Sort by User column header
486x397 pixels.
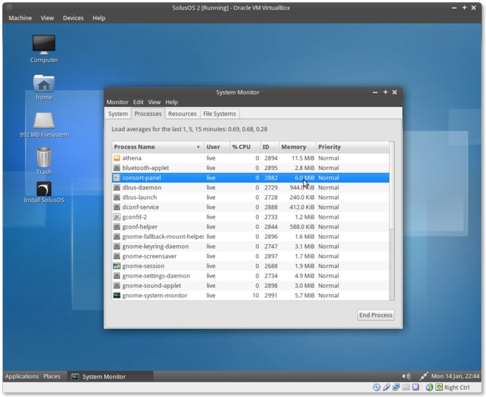[x=217, y=147]
